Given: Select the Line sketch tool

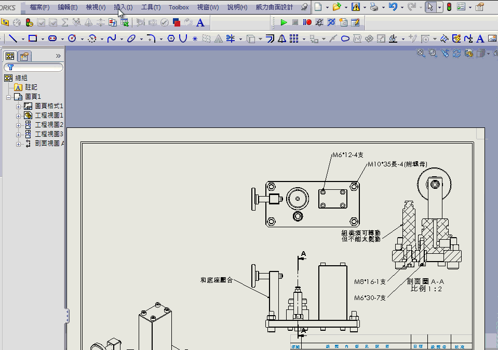Looking at the screenshot, I should coord(14,38).
